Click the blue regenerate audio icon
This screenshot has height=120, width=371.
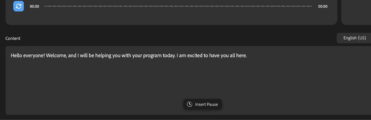(19, 6)
